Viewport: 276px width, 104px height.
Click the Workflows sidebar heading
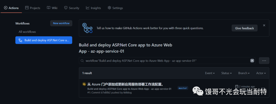tap(22, 23)
